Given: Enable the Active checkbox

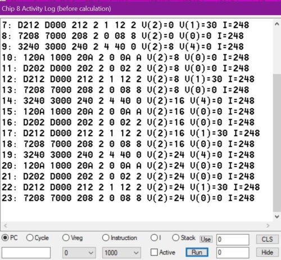Looking at the screenshot, I should pyautogui.click(x=154, y=252).
